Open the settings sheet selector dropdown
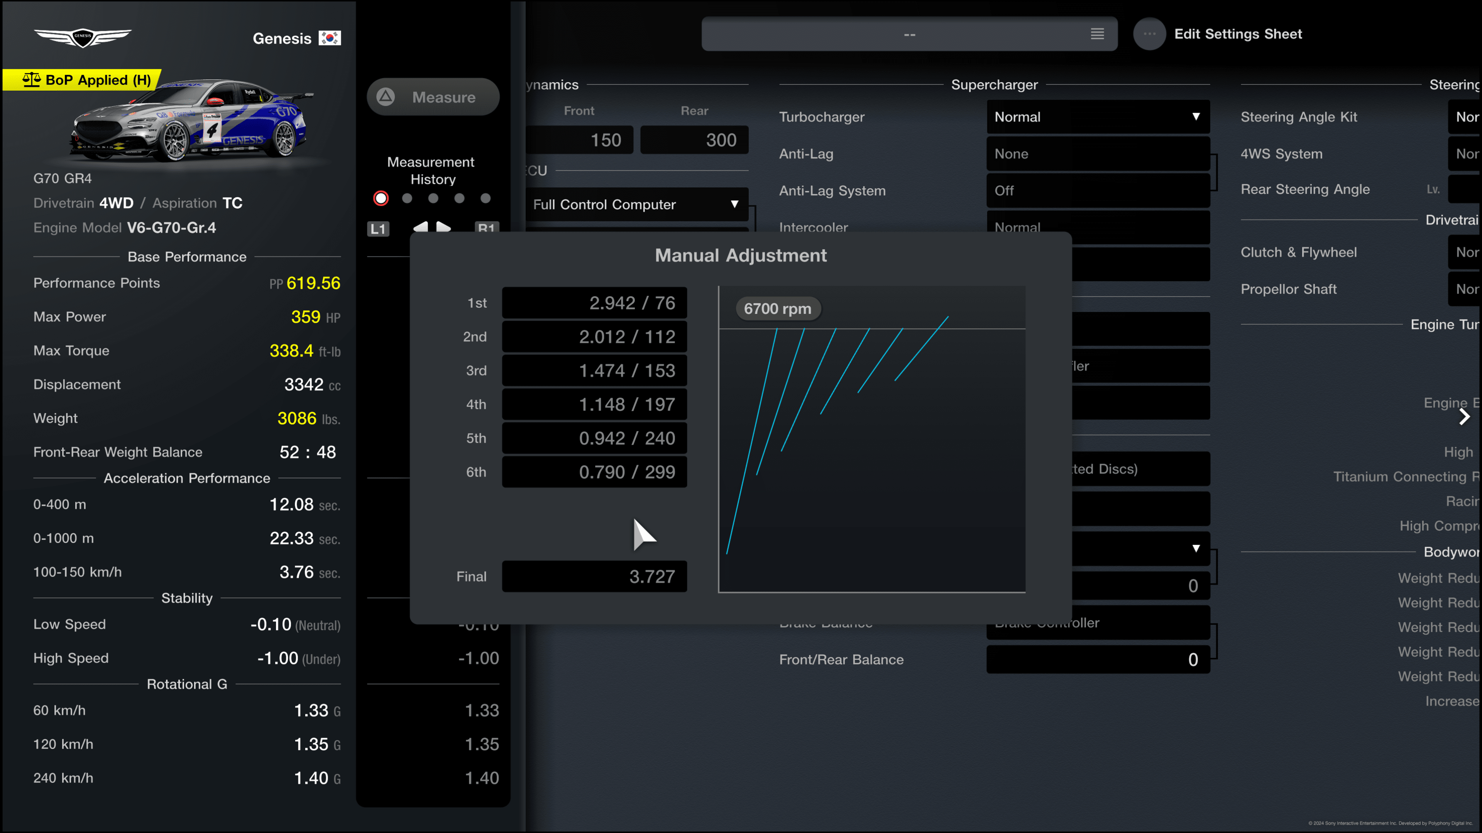 (909, 34)
